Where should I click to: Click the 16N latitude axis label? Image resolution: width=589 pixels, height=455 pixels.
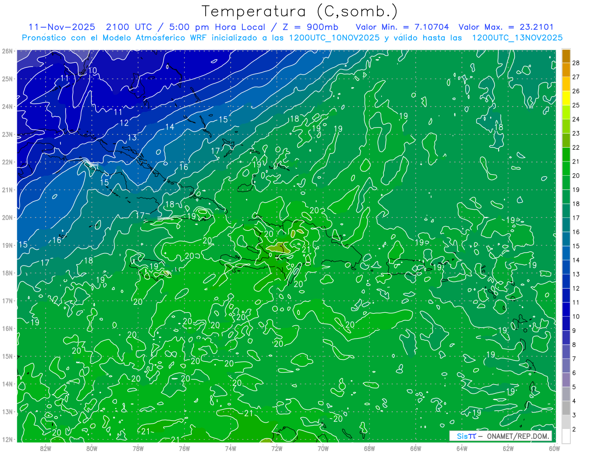coord(7,328)
